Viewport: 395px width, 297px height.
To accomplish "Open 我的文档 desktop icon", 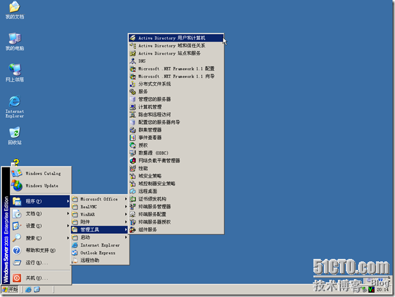I will pyautogui.click(x=15, y=10).
